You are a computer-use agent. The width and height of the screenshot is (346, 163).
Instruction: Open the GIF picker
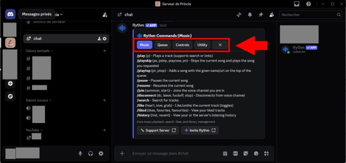236,153
